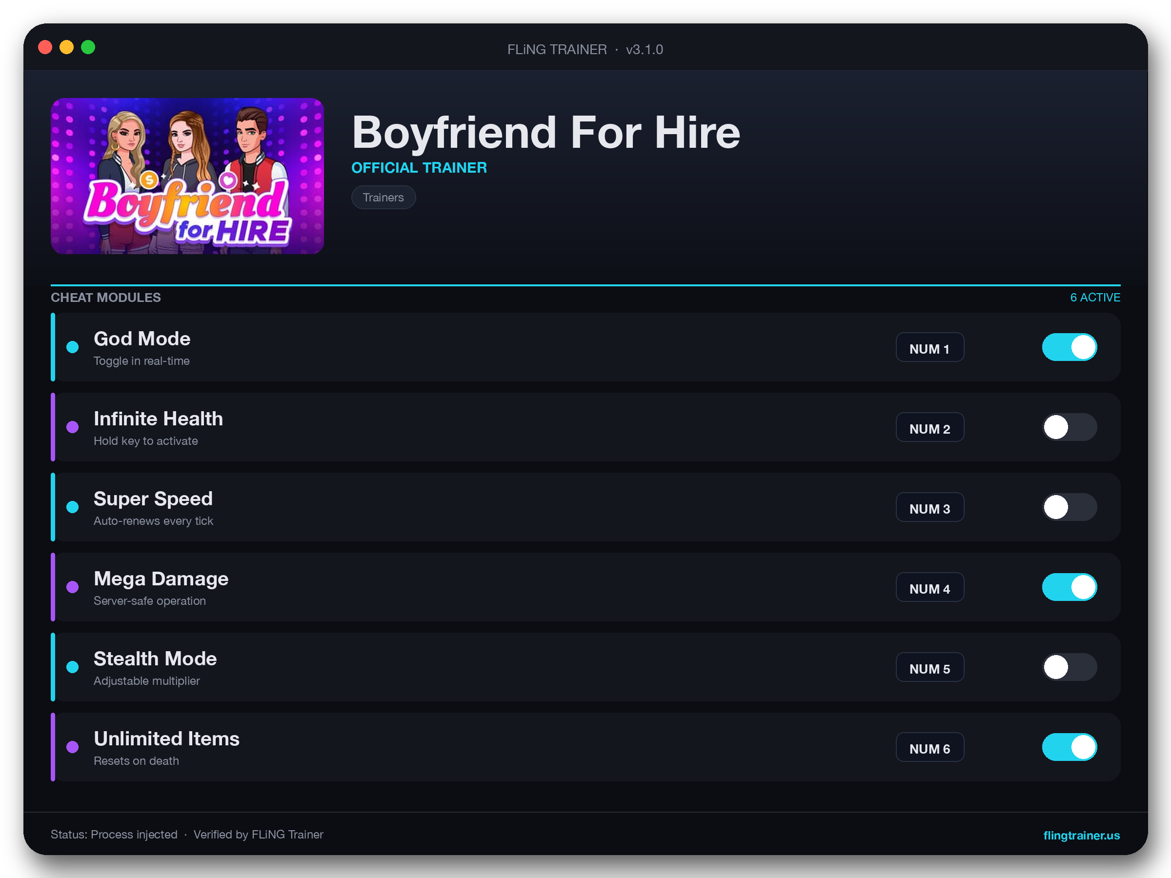Click the cyan status dot beside God Mode
Viewport: 1171px width, 878px height.
pos(73,347)
